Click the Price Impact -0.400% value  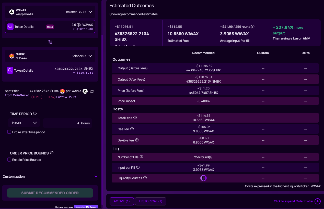(x=203, y=101)
